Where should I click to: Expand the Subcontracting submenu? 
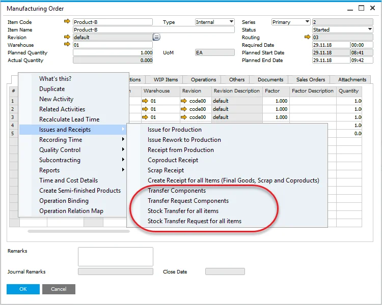point(73,160)
